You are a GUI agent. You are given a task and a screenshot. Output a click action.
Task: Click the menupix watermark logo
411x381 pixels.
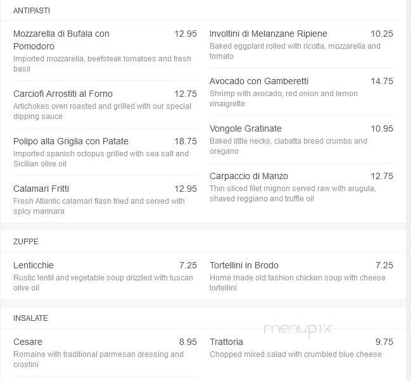point(298,330)
